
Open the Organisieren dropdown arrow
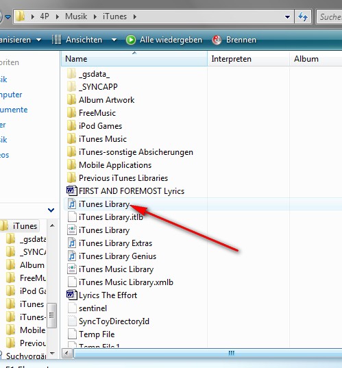[39, 40]
